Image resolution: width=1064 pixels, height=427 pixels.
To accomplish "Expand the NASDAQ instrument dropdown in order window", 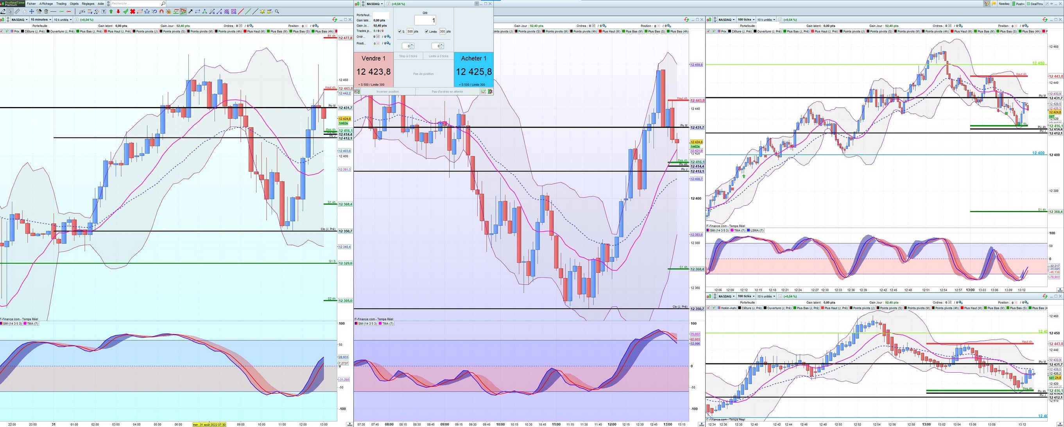I will [x=374, y=4].
